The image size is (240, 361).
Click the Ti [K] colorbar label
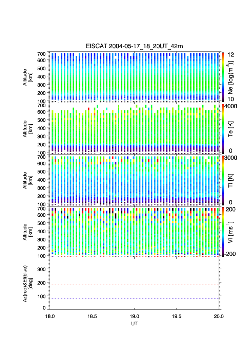tap(231, 180)
